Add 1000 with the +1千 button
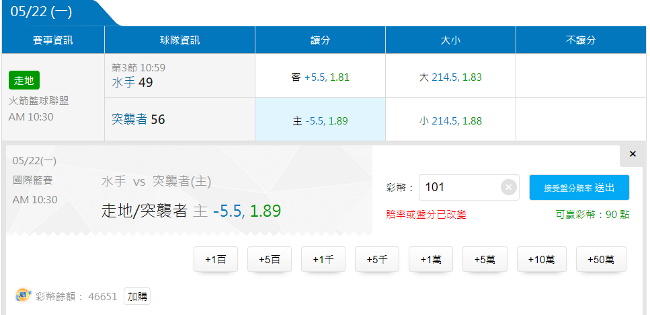Viewport: 650px width, 315px height. 323,259
